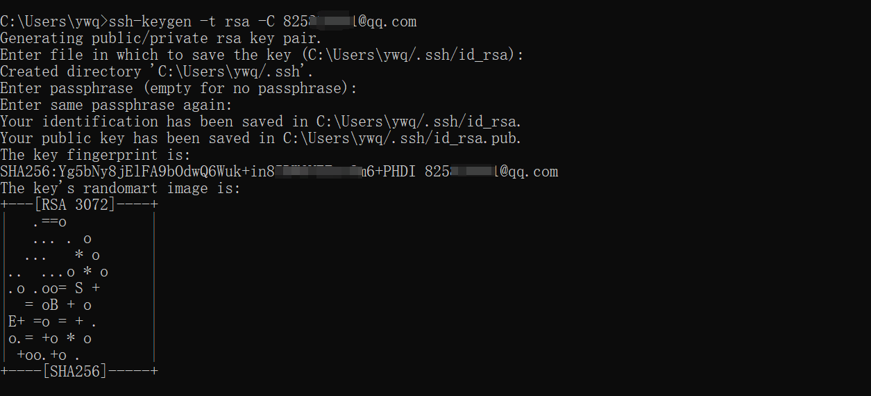
Task: Click the id_rsa.pub path text
Action: pyautogui.click(x=402, y=138)
